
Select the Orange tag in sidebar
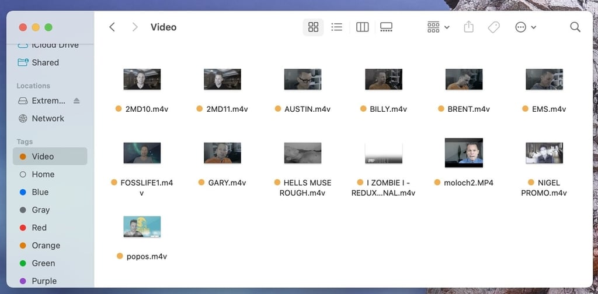50,245
